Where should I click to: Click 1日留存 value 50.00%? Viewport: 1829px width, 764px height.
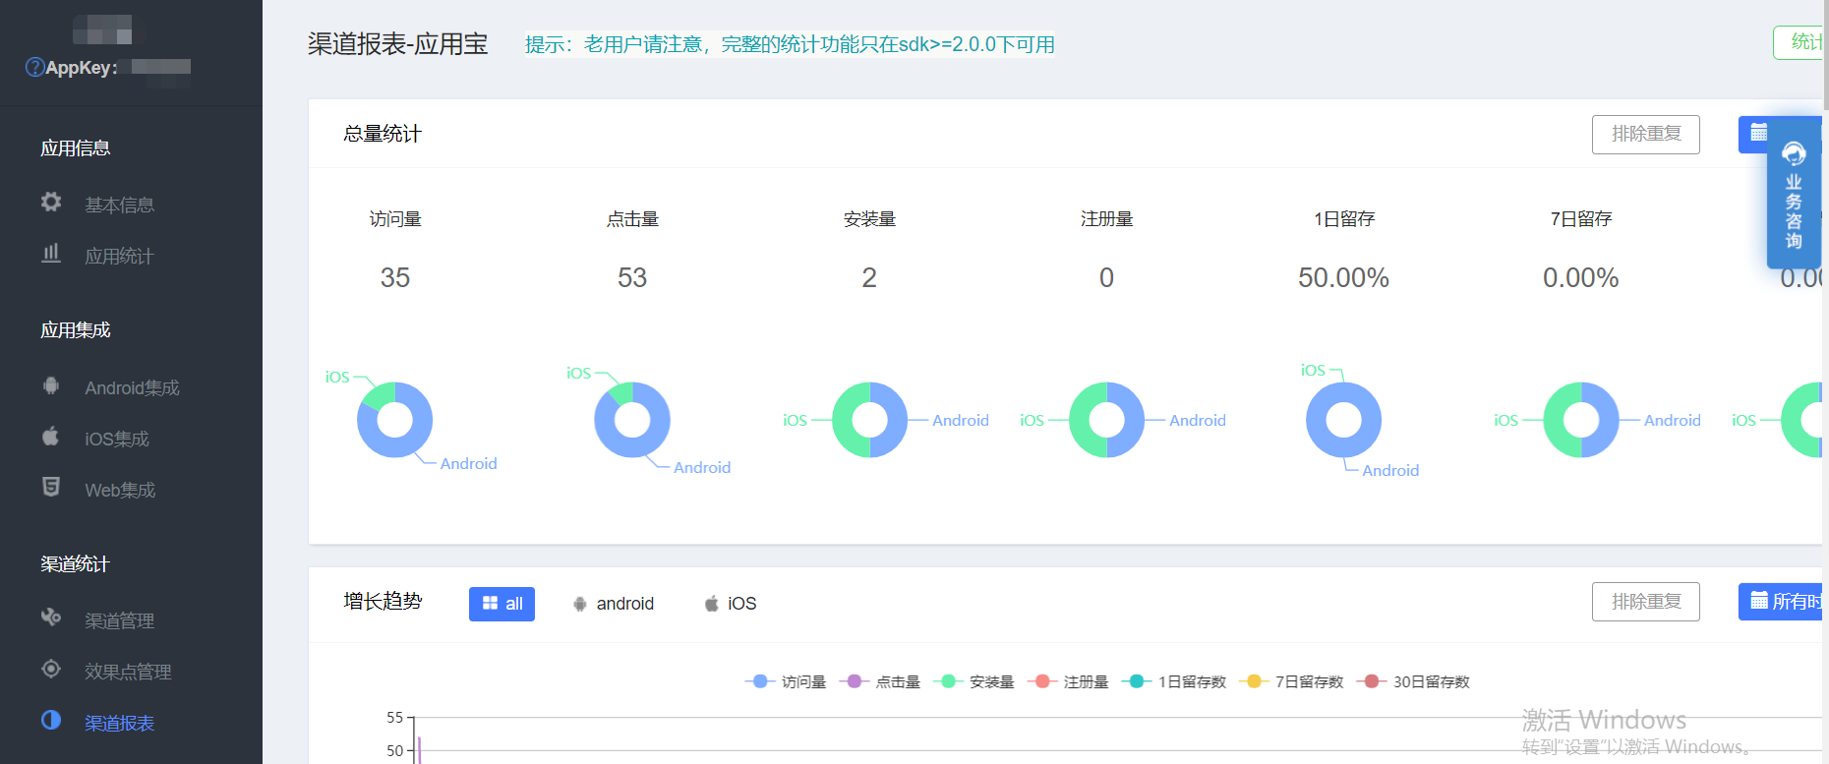pos(1343,278)
